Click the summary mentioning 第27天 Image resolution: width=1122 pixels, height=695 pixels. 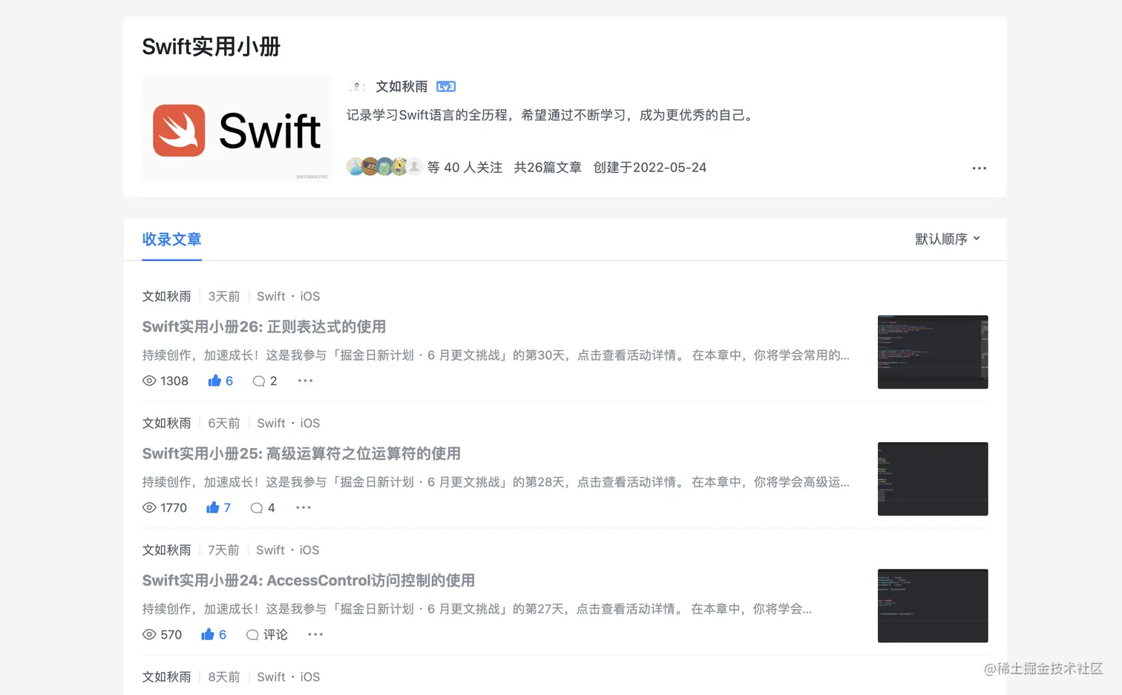[x=477, y=609]
